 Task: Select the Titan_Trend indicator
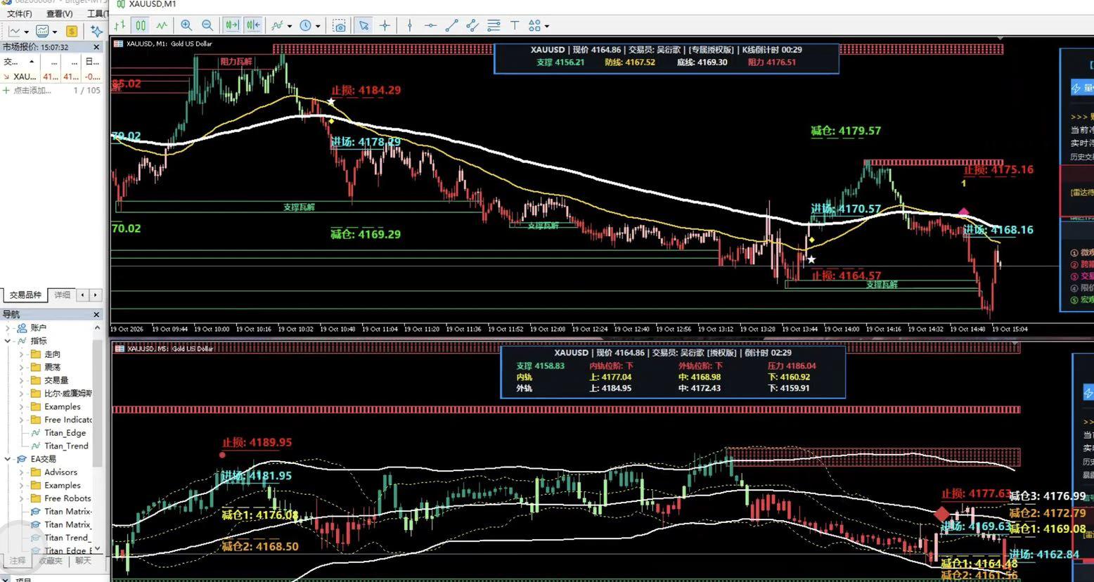(66, 446)
